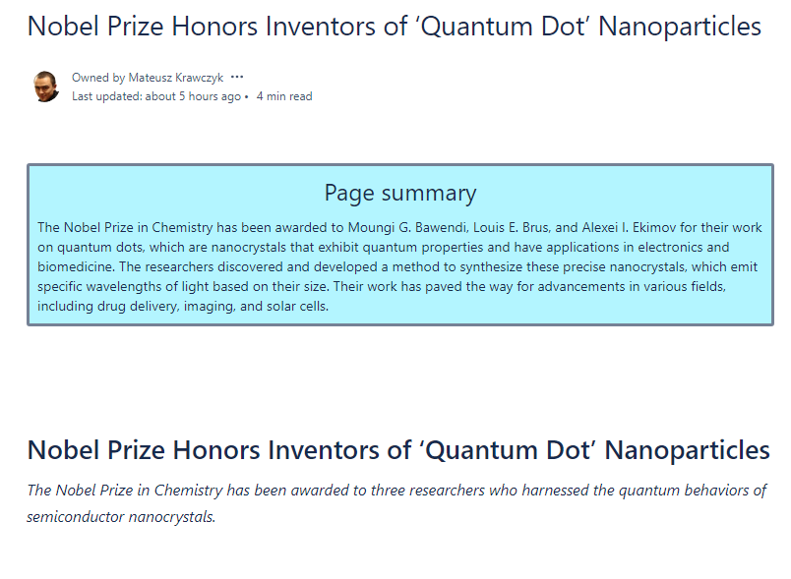The height and width of the screenshot is (579, 791).
Task: Click 'Last updated:' label text
Action: tap(106, 96)
